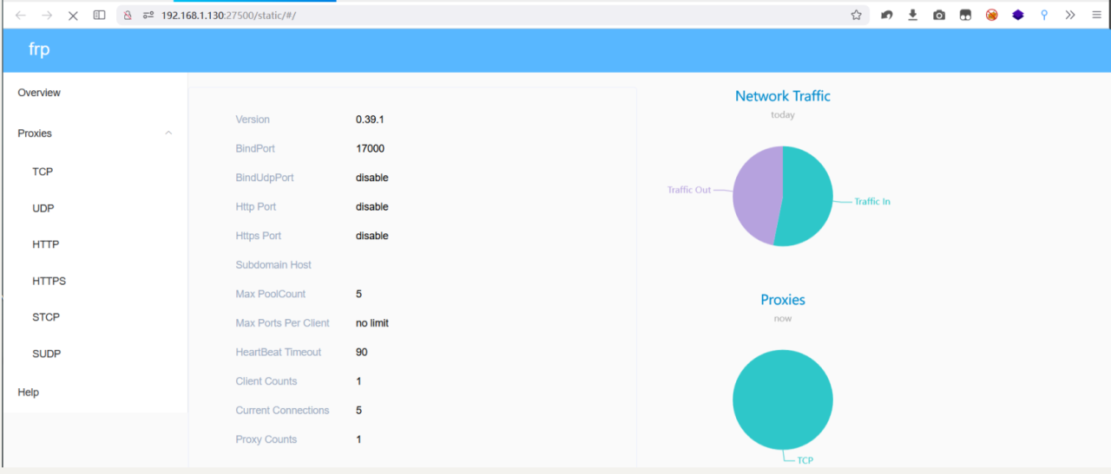This screenshot has width=1111, height=474.
Task: Open the browser hamburger menu
Action: point(1096,15)
